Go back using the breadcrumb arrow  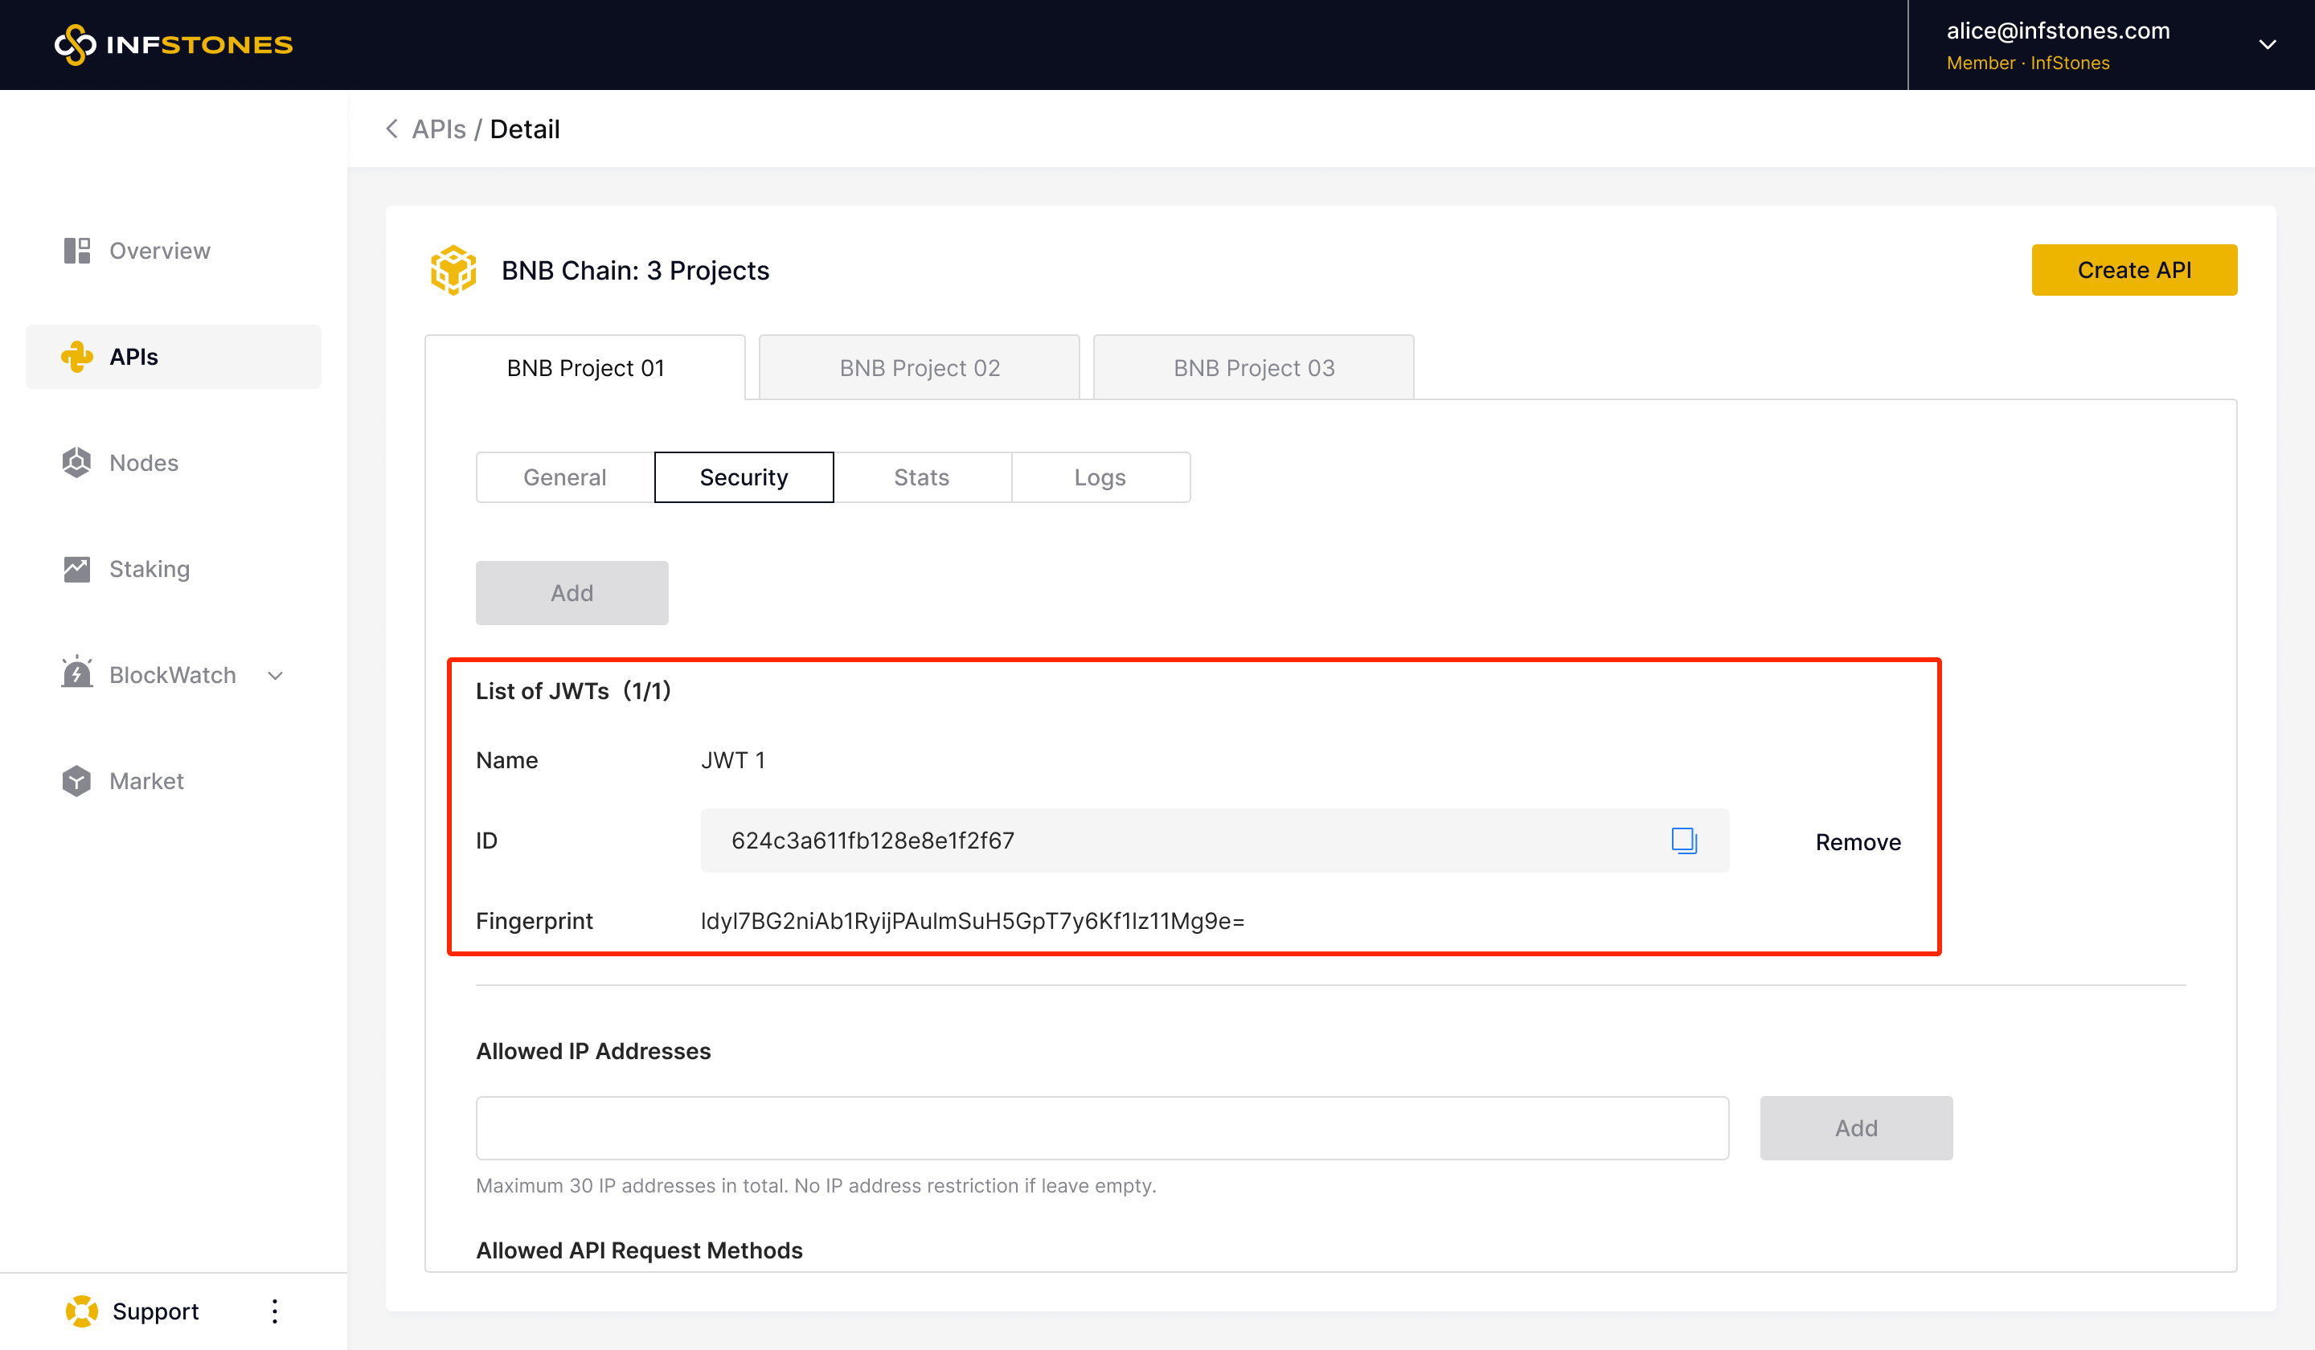click(392, 129)
